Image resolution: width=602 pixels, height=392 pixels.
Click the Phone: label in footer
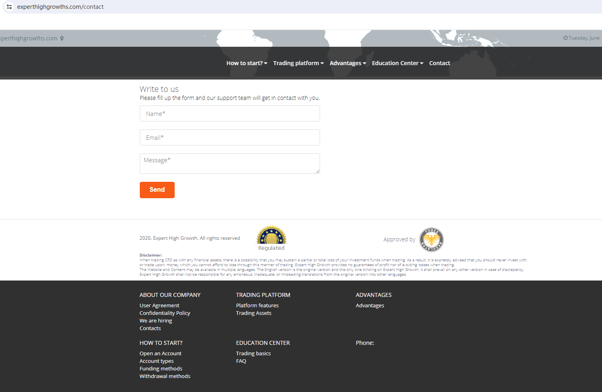(365, 343)
